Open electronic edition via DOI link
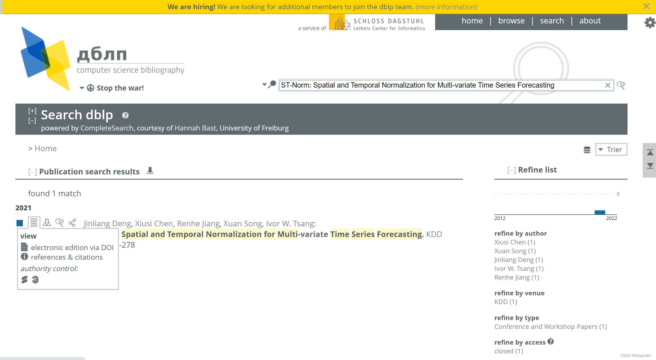 pyautogui.click(x=72, y=247)
